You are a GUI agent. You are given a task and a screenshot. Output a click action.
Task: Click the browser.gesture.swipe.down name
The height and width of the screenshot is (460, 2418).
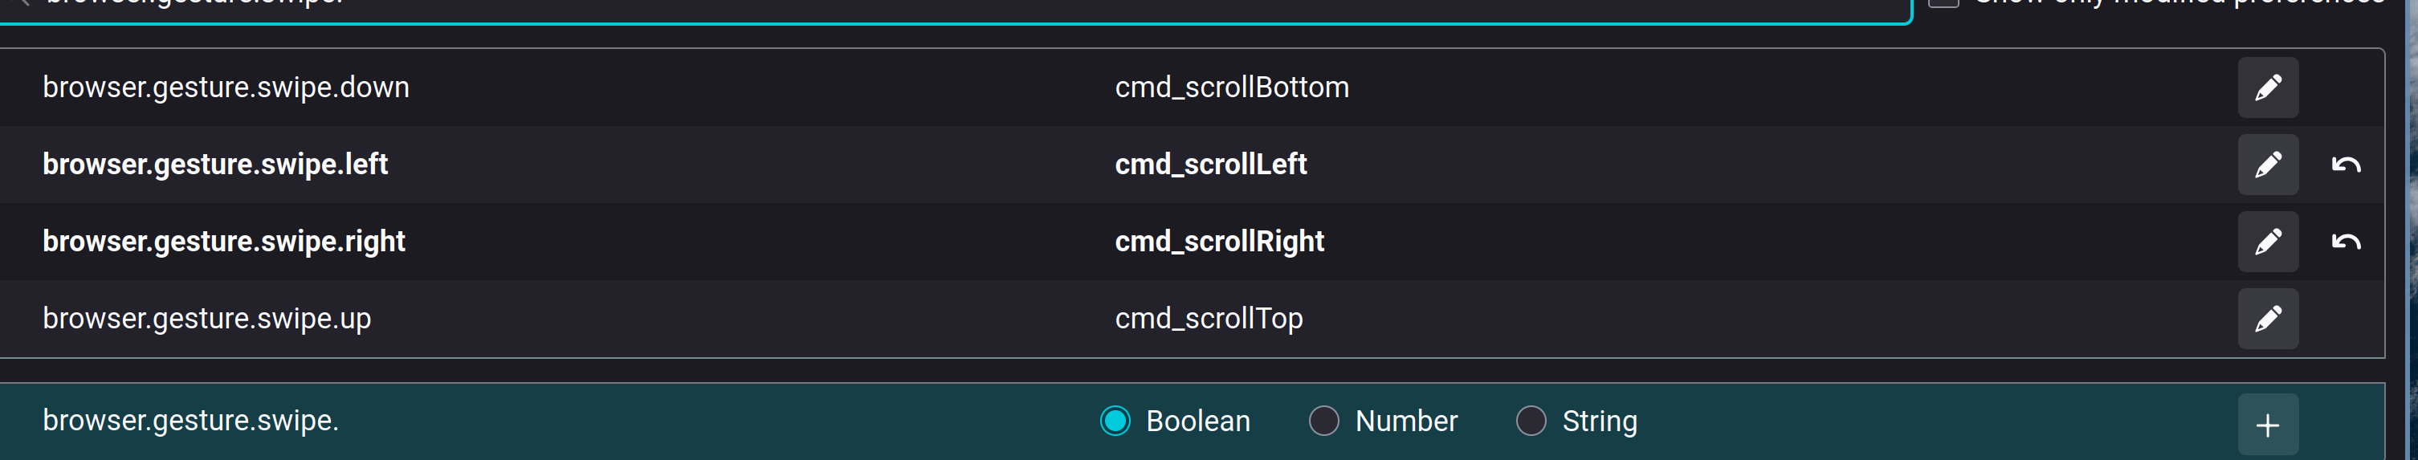(226, 88)
